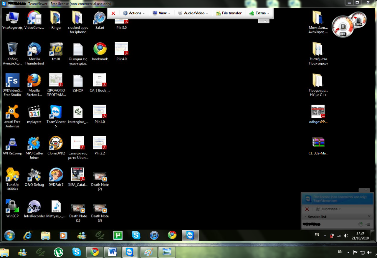Toggle remote control mouse icon in session list
Screen dimensions: 377x258
[x=360, y=224]
